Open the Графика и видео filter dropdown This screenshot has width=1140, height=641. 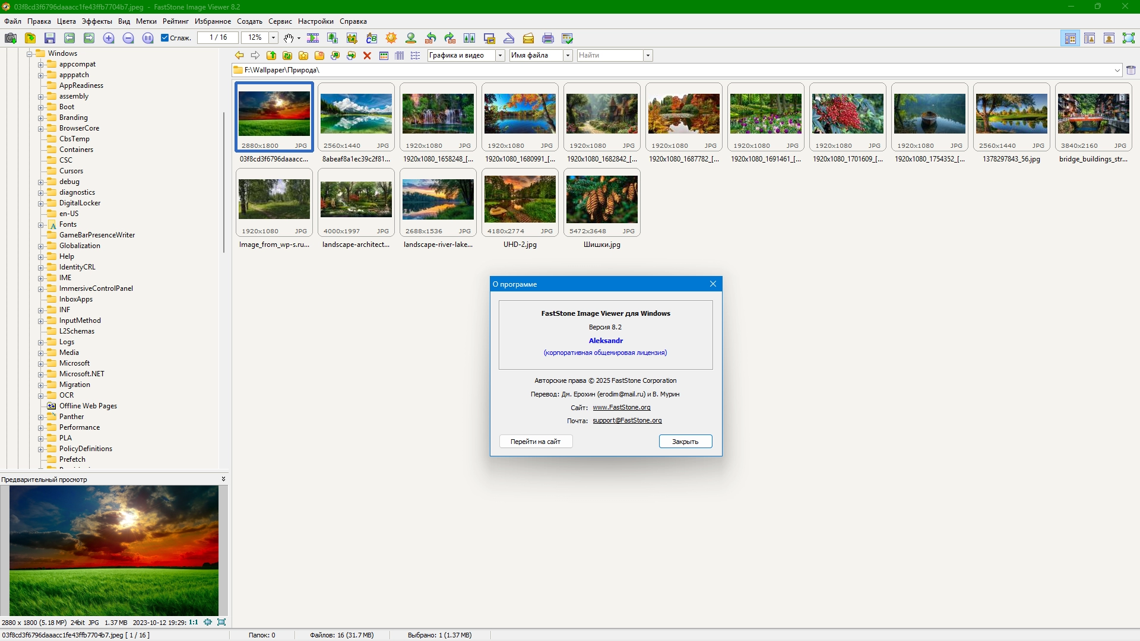(500, 55)
